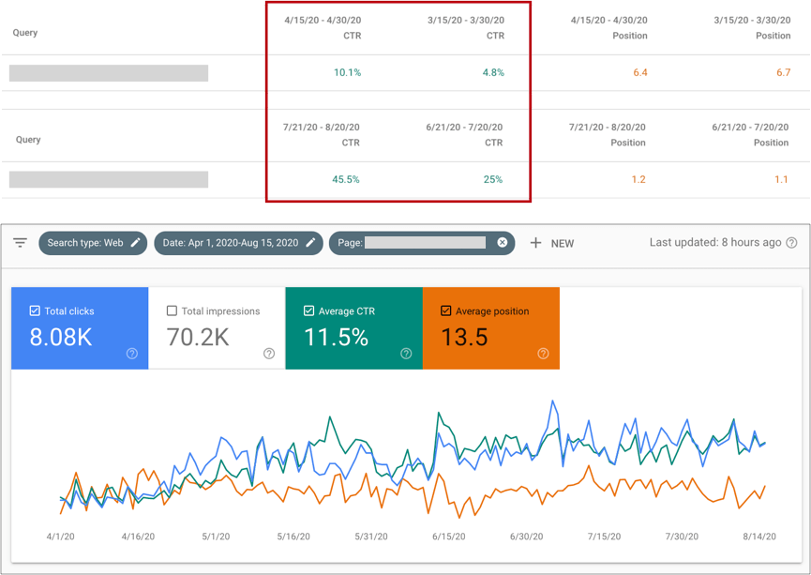
Task: Click the redacted query in the first table row
Action: tap(109, 73)
